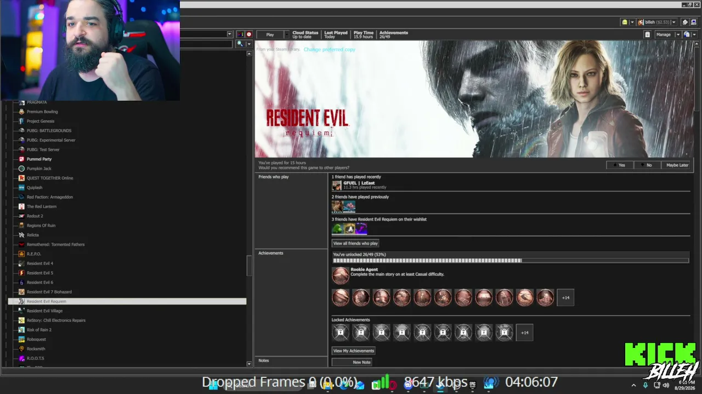This screenshot has height=394, width=702.
Task: Click the QUEST TOGETHER Online icon
Action: click(x=21, y=178)
